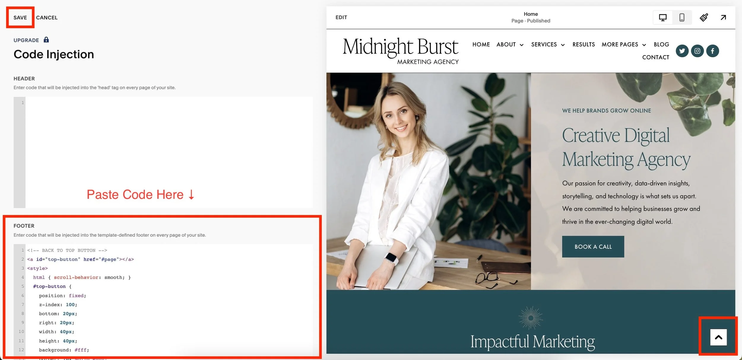742x360 pixels.
Task: Switch to desktop preview icon
Action: [x=662, y=17]
